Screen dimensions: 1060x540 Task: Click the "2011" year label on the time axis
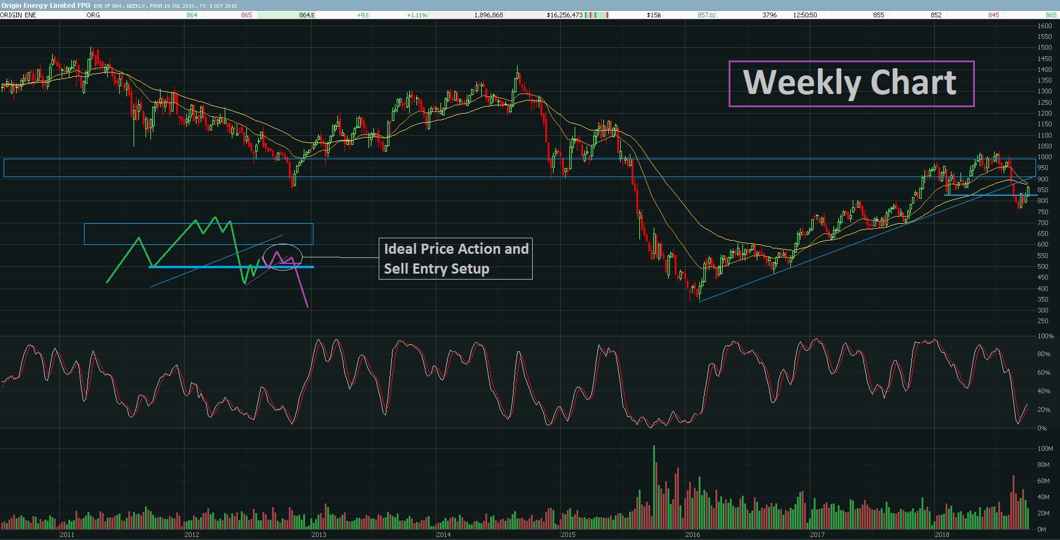point(67,535)
